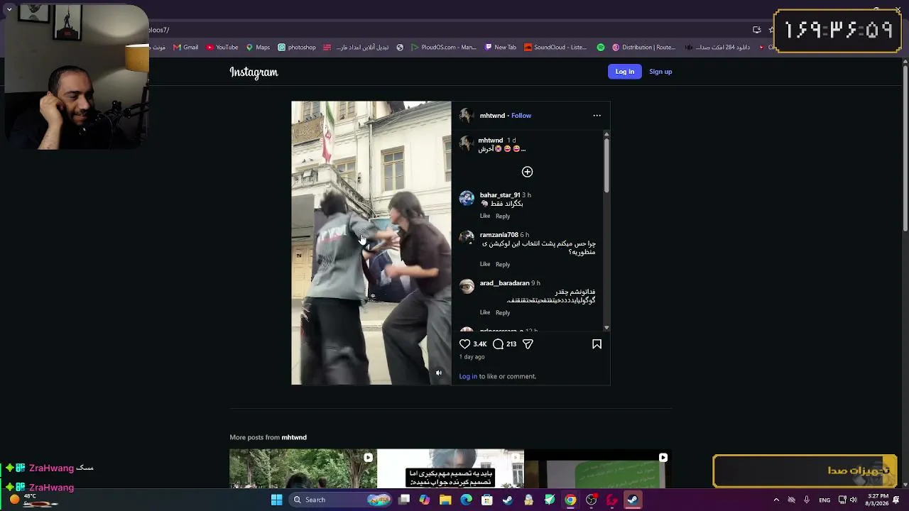The height and width of the screenshot is (511, 909).
Task: Click the Instagram logo
Action: click(254, 72)
